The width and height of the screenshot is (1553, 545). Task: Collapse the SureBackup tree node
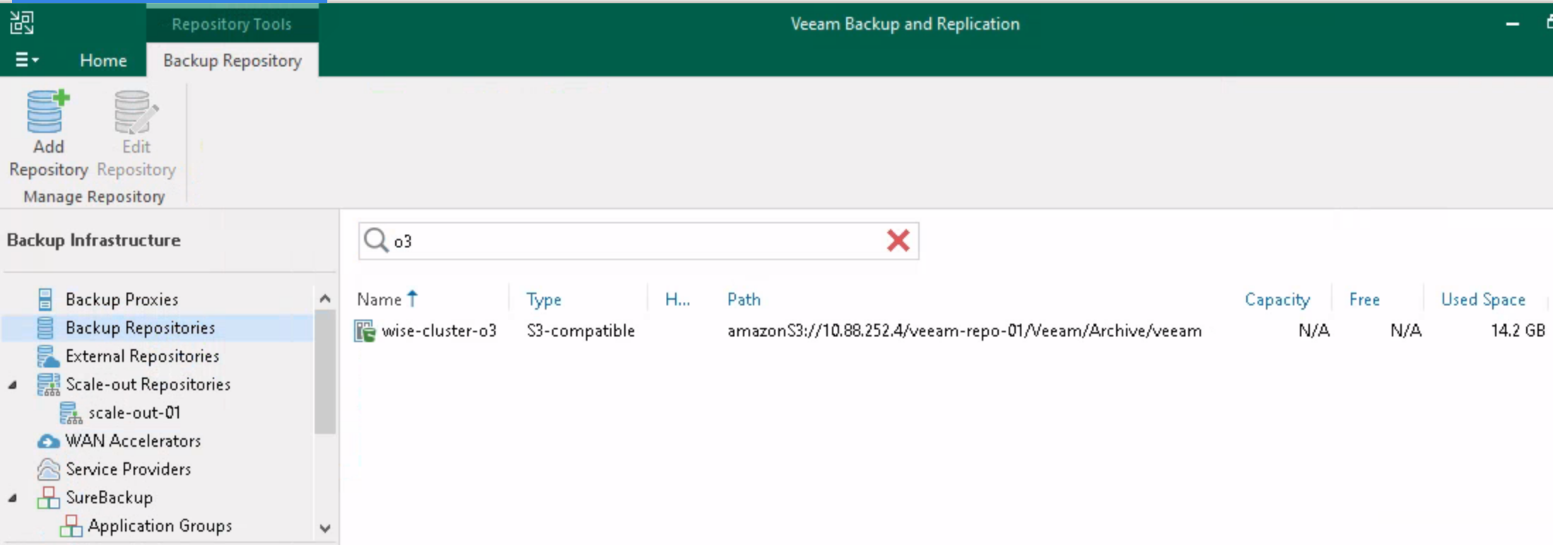[13, 498]
